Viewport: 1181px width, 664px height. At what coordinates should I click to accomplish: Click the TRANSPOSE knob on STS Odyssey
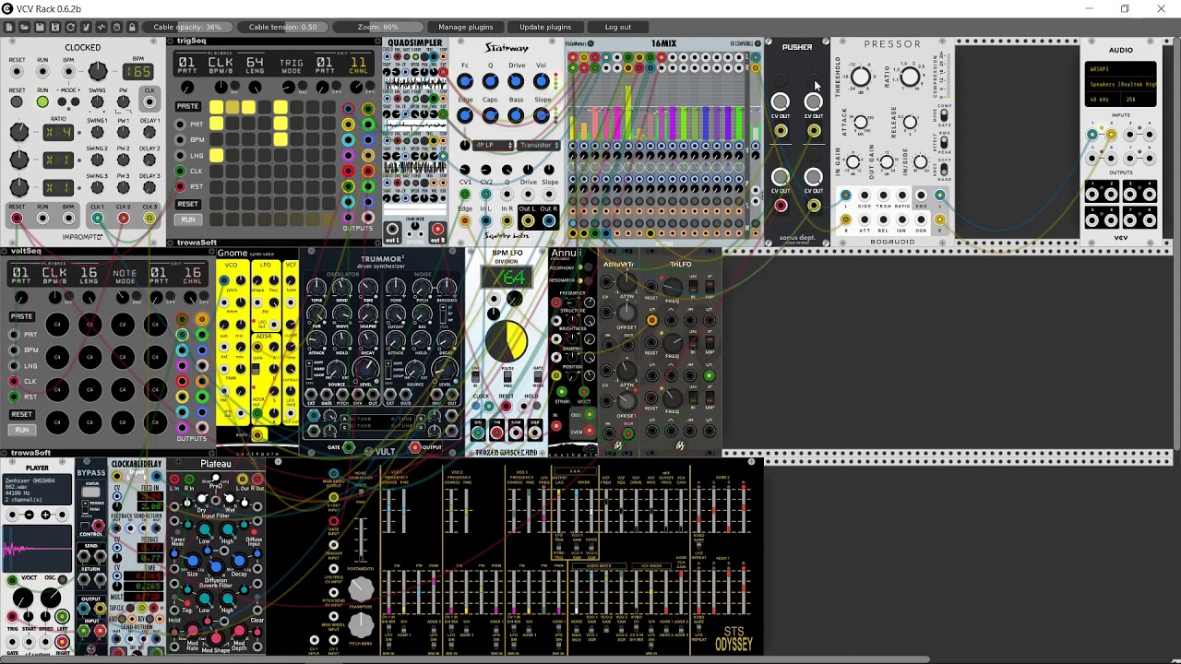coord(361,590)
